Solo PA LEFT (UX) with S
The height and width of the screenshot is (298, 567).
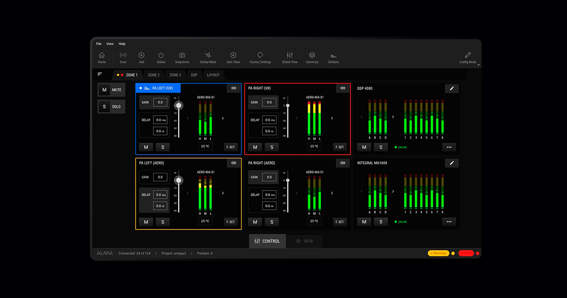pyautogui.click(x=163, y=147)
